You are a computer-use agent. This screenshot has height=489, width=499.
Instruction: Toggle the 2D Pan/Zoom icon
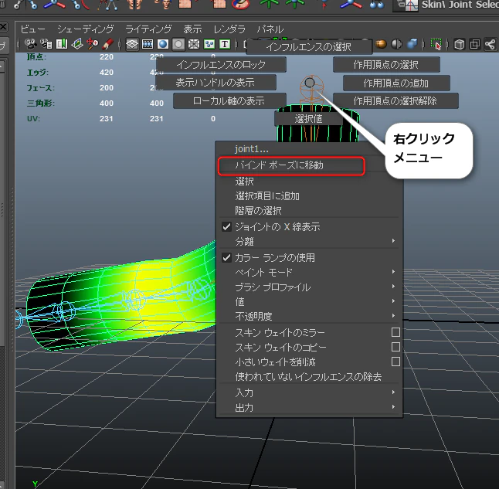92,44
